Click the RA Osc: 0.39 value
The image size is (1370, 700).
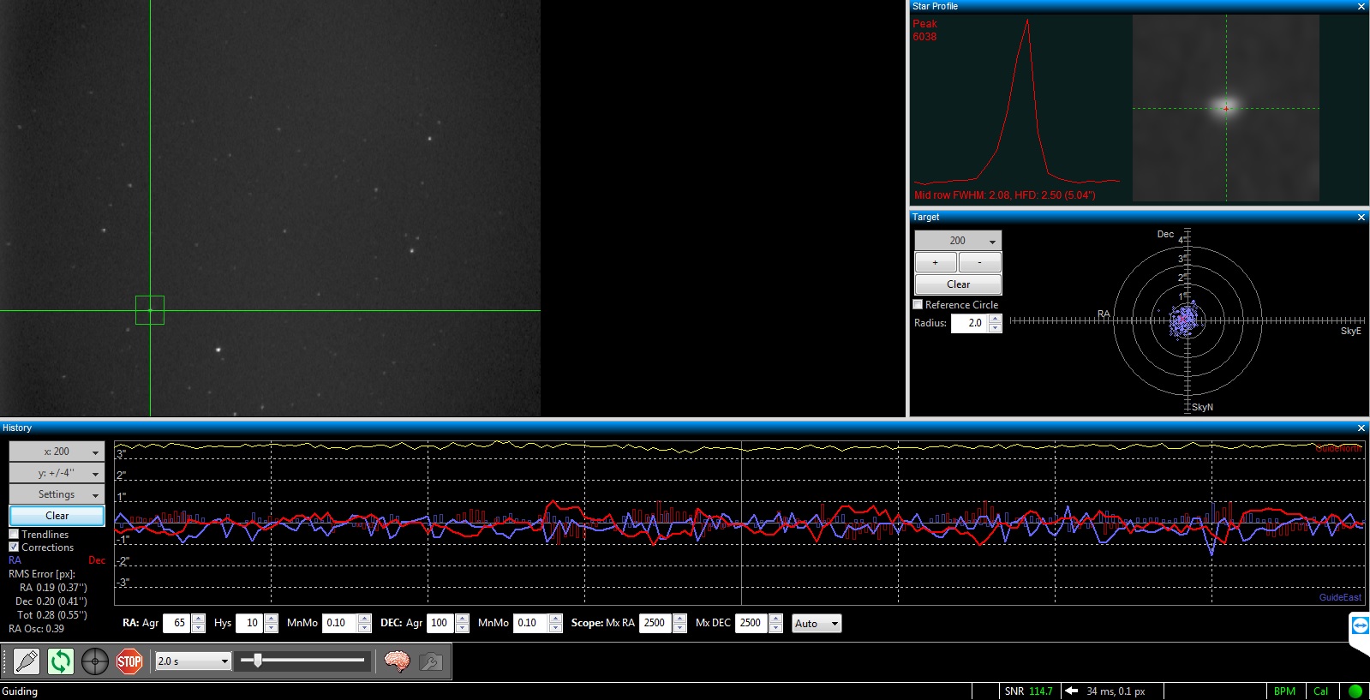coord(36,629)
